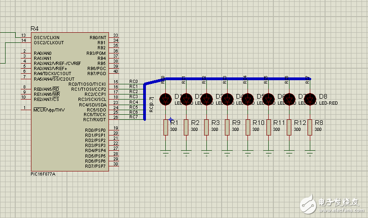Click the RD0/PSP0 pin name

[x=95, y=130]
